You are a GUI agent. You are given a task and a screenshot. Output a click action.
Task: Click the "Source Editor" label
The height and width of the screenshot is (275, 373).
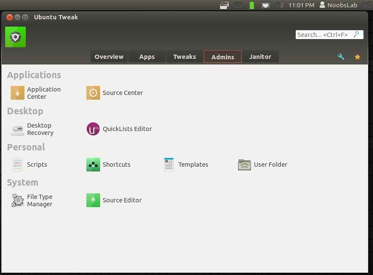[x=122, y=200]
